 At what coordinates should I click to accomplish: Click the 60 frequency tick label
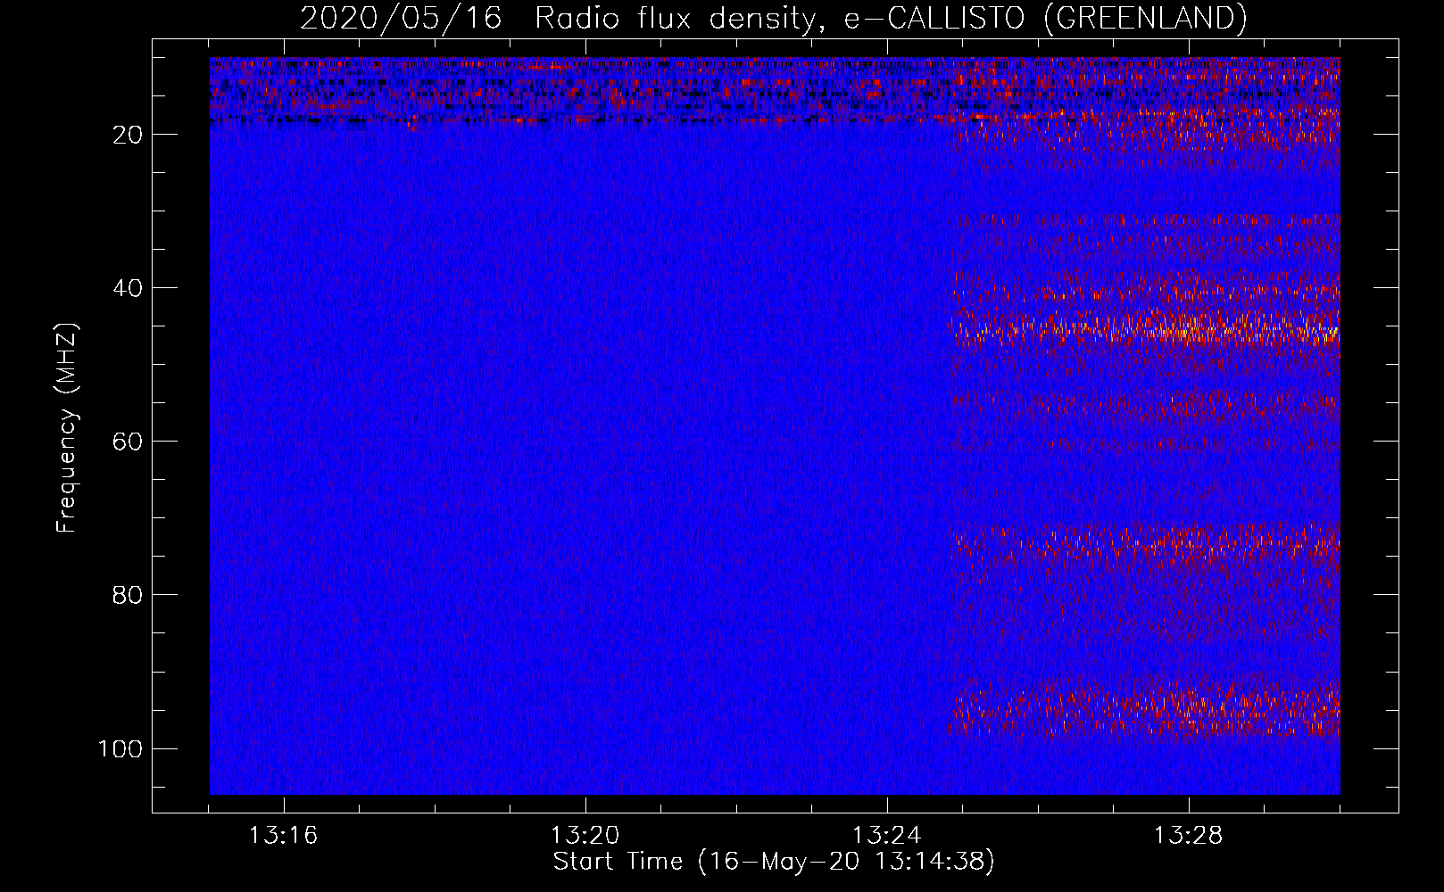[x=129, y=442]
